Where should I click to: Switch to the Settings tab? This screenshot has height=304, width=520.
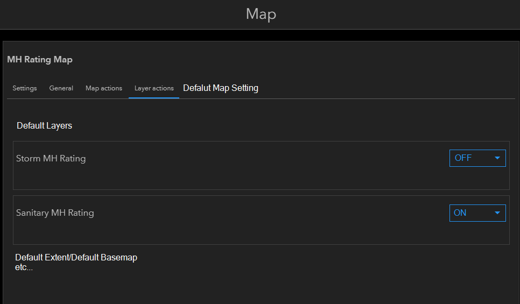pyautogui.click(x=25, y=88)
